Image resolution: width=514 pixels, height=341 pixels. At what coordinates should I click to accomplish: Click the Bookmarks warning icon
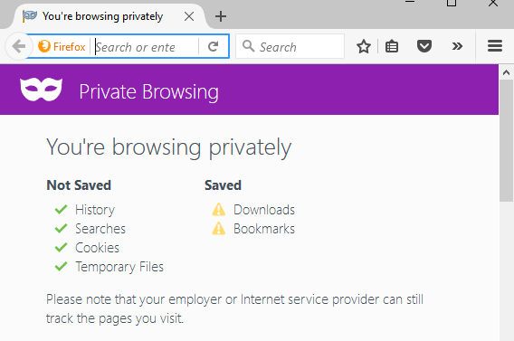pyautogui.click(x=219, y=229)
